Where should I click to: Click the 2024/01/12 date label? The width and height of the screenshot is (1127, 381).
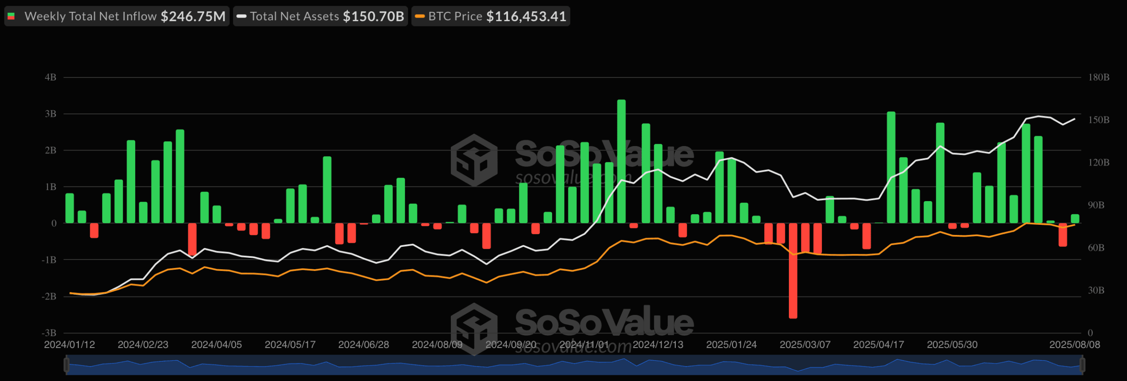(x=70, y=344)
